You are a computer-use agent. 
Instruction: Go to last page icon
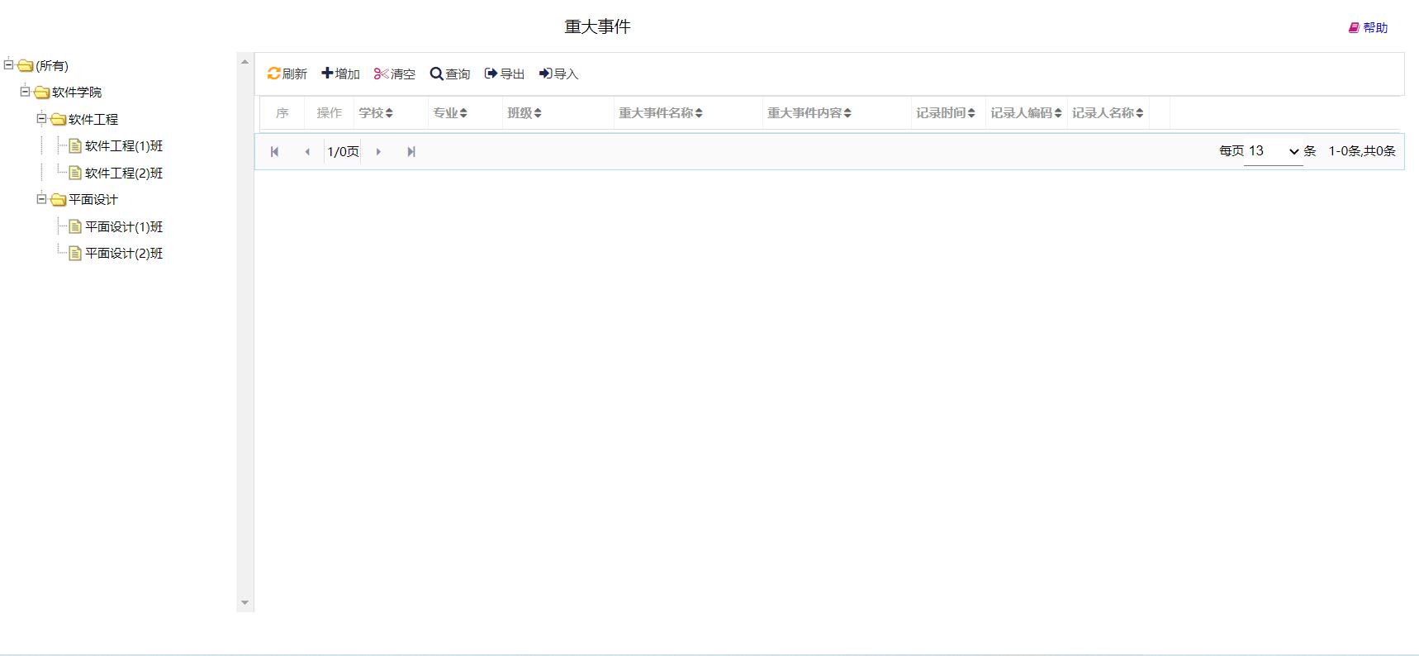tap(411, 151)
